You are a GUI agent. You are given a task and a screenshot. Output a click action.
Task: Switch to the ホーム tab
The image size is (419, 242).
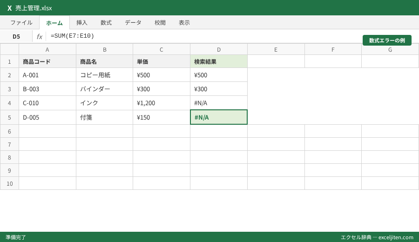click(x=54, y=23)
